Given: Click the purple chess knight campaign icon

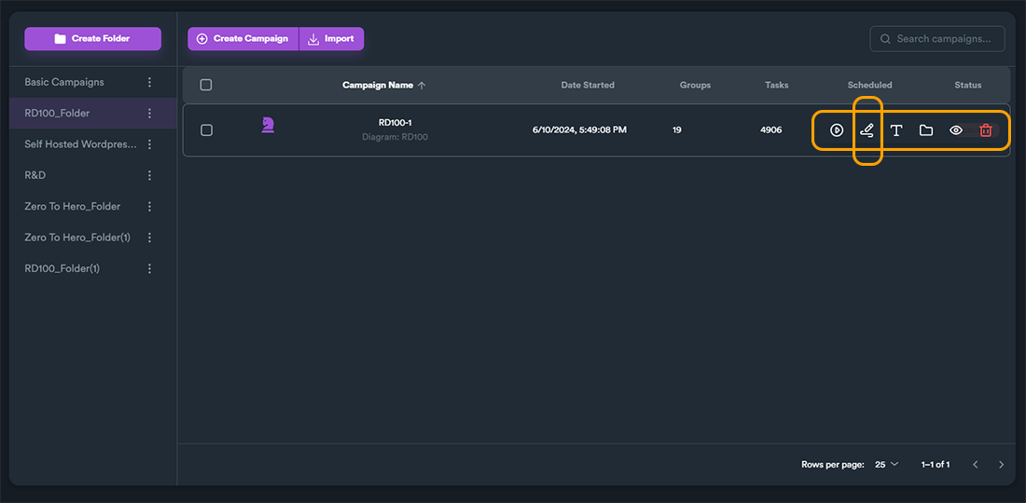Looking at the screenshot, I should 267,125.
